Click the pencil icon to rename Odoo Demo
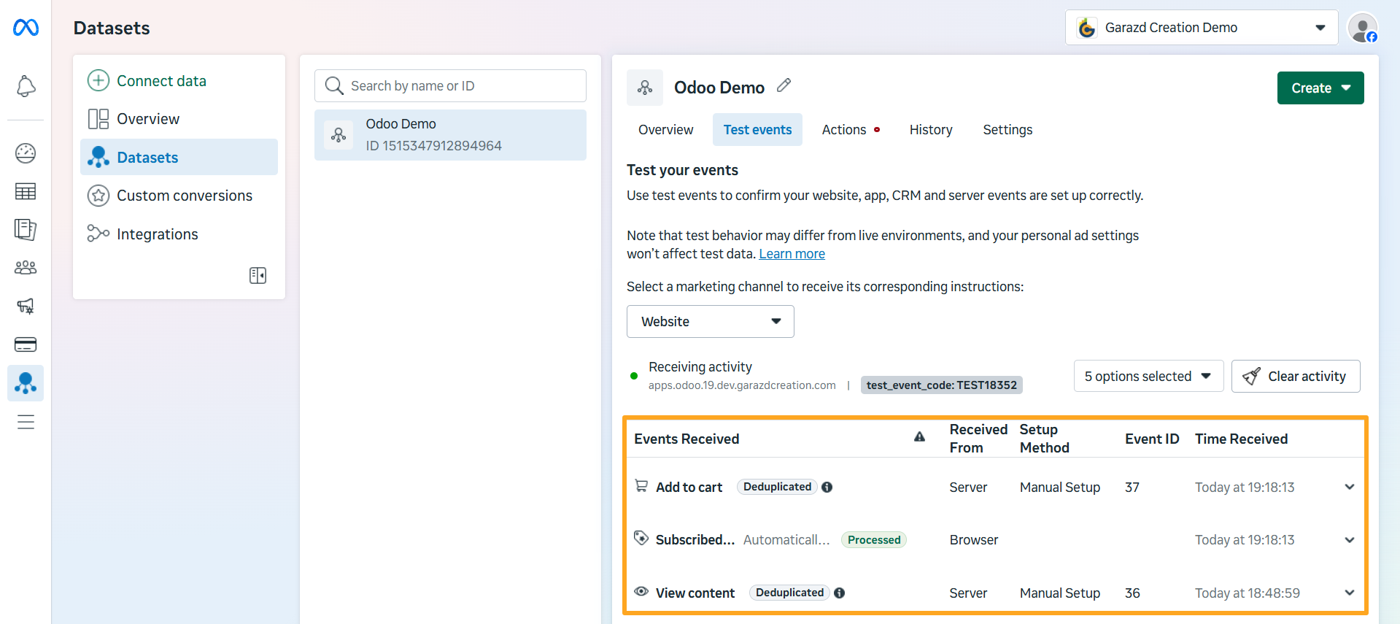The width and height of the screenshot is (1400, 624). (x=784, y=85)
